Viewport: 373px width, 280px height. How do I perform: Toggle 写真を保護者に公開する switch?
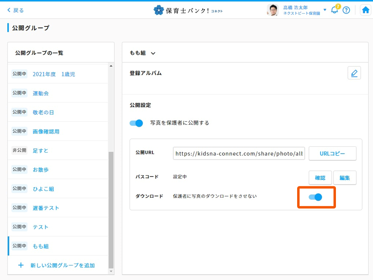point(136,123)
